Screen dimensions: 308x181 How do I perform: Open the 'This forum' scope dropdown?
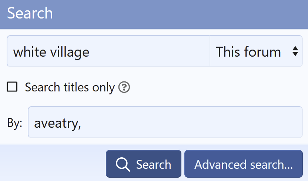256,51
